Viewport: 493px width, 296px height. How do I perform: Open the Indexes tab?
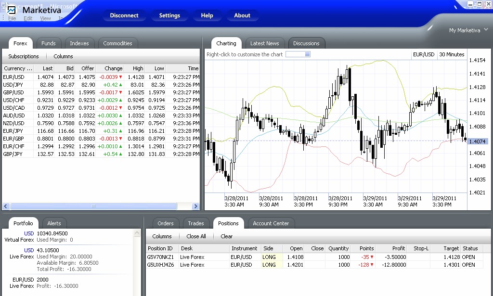(x=79, y=43)
